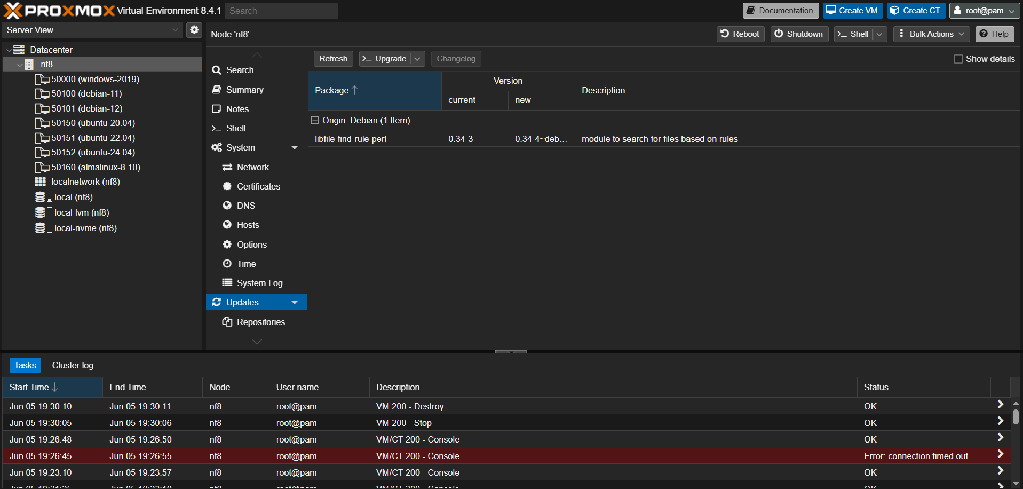This screenshot has height=489, width=1023.
Task: Open details arrow for VM 200 - Destroy
Action: click(x=1001, y=405)
